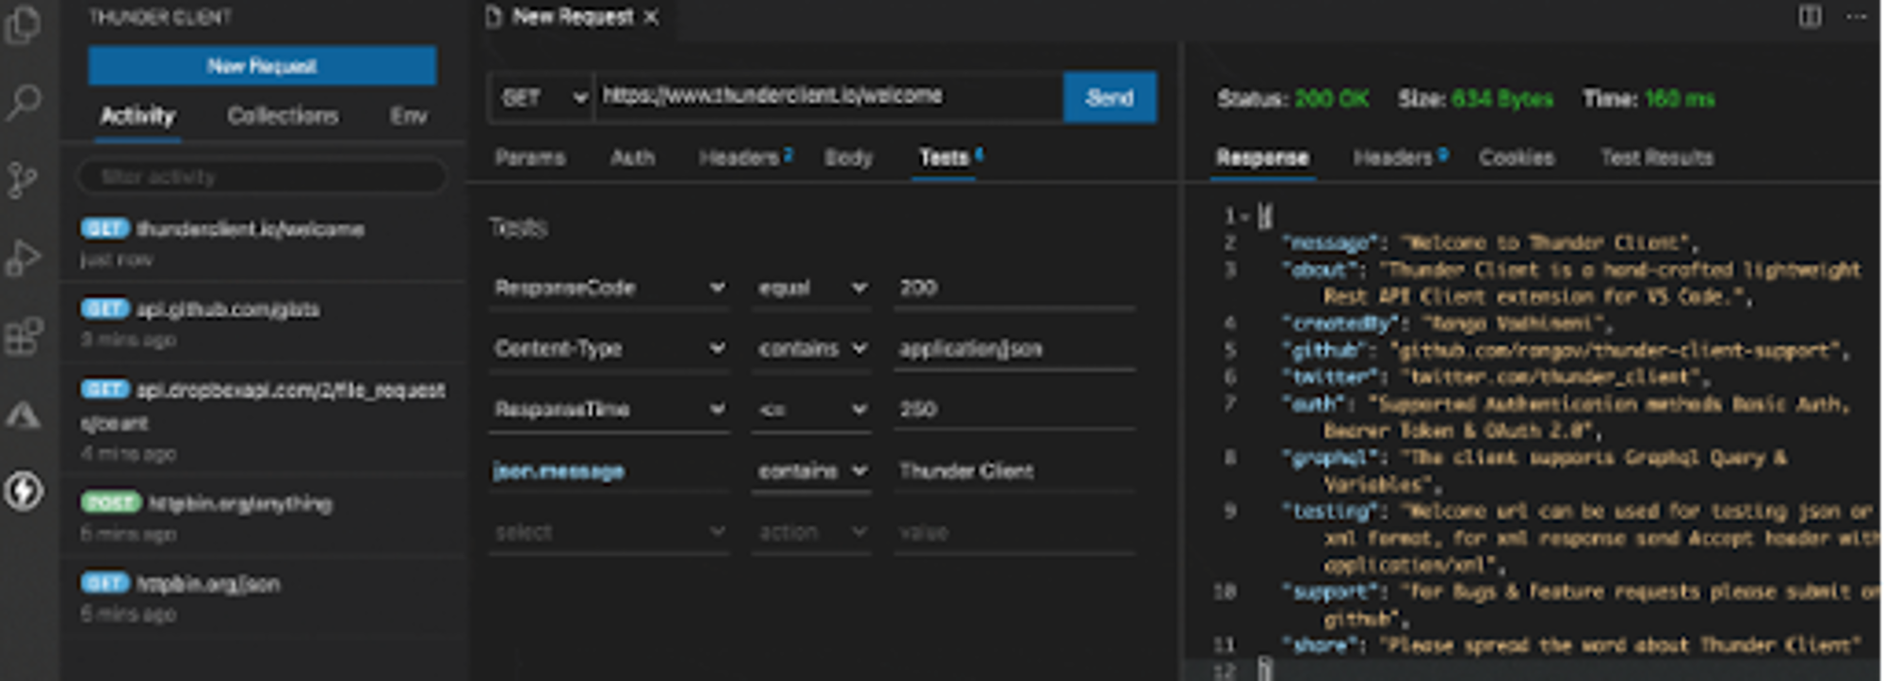Click the Time 160 ms text
Screen dimensions: 1884x681
[1648, 99]
